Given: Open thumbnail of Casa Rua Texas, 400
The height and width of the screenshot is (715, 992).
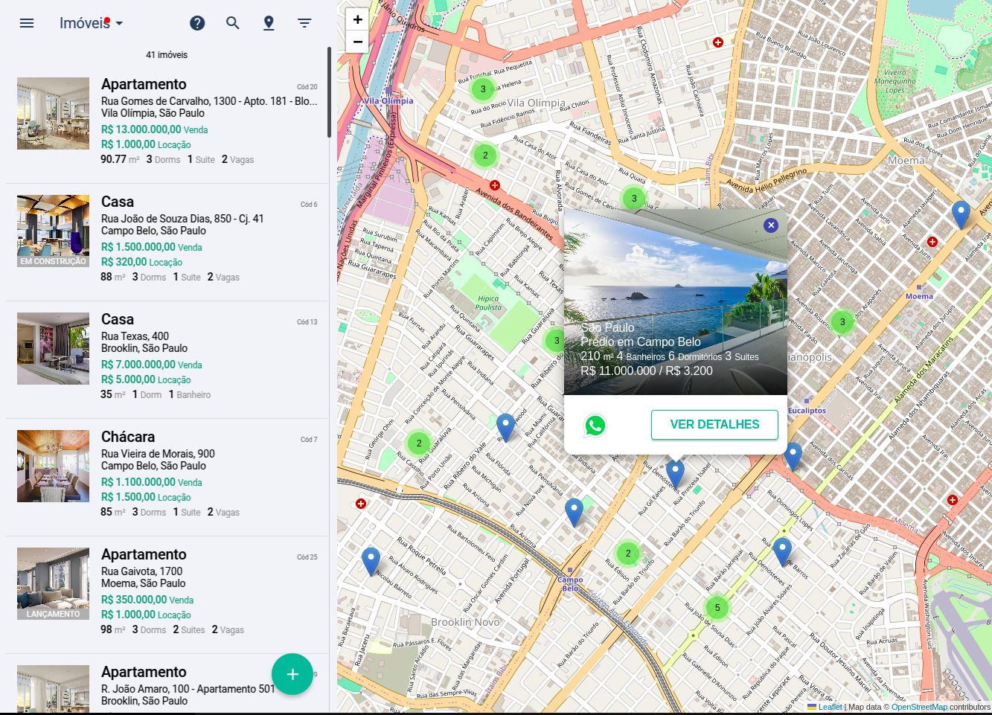Looking at the screenshot, I should point(53,348).
